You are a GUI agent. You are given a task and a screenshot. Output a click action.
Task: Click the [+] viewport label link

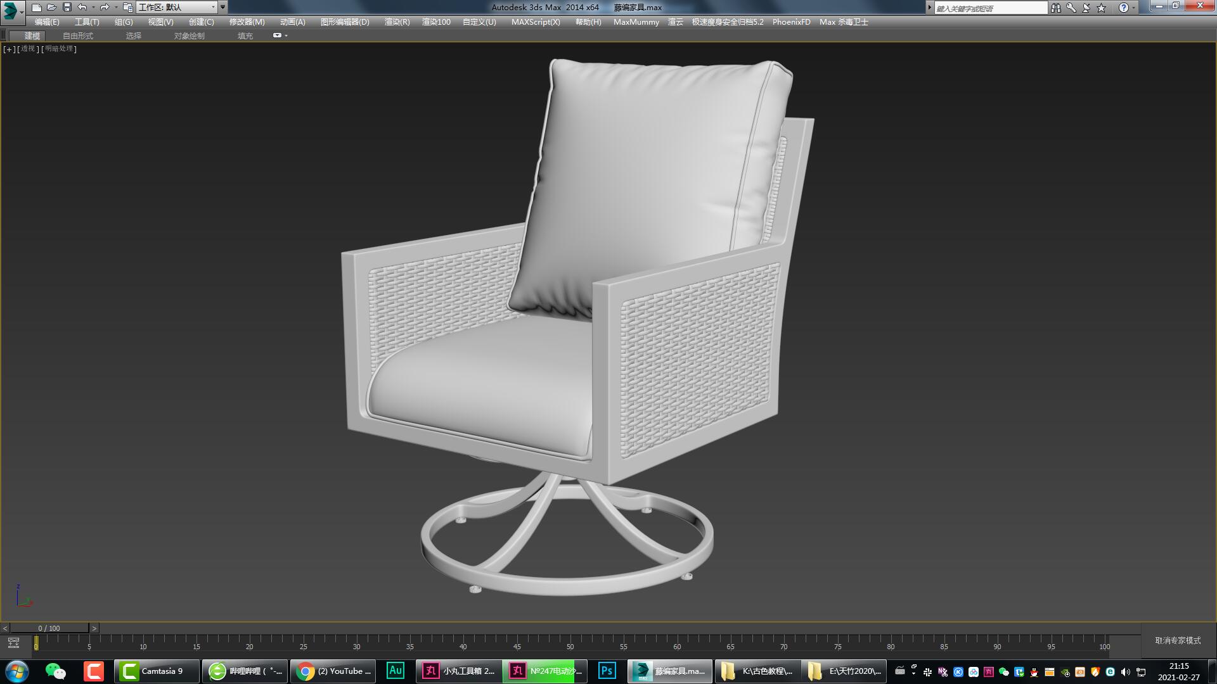pyautogui.click(x=8, y=49)
